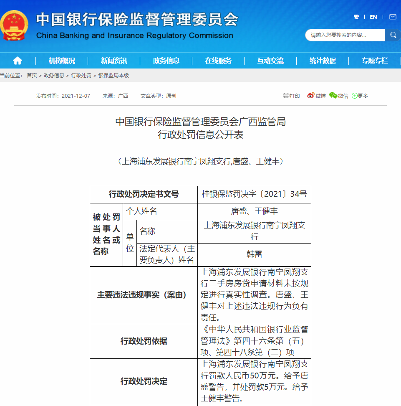Viewport: 401px width, 406px height.
Task: Open the mail envelope icon
Action: tap(393, 17)
